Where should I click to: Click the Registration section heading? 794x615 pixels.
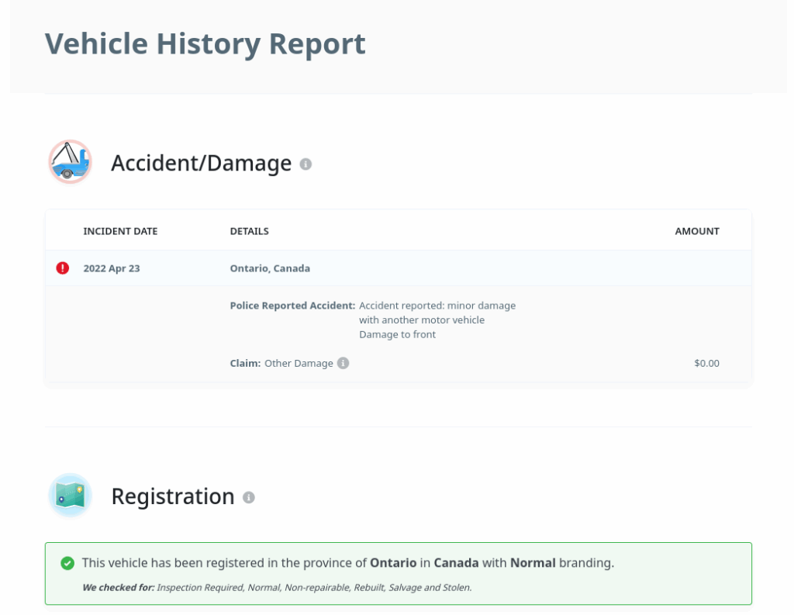coord(172,496)
